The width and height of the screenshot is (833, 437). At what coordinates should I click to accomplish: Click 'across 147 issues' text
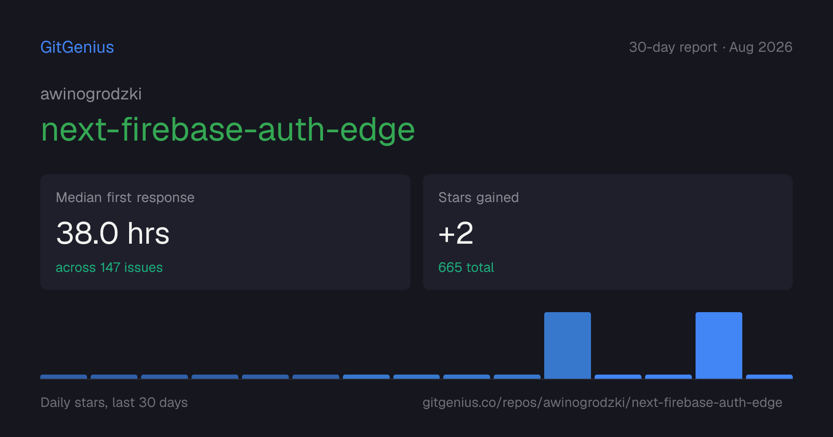(x=109, y=267)
